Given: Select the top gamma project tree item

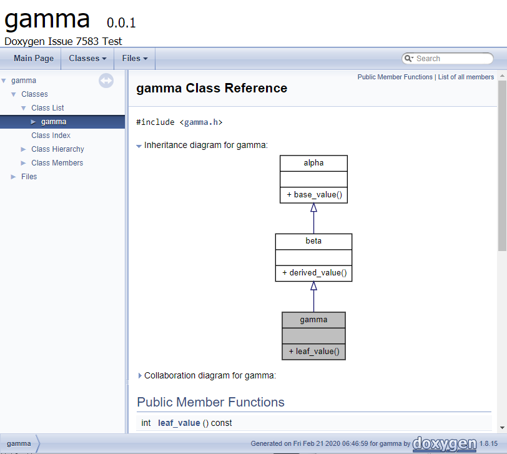Looking at the screenshot, I should 24,81.
